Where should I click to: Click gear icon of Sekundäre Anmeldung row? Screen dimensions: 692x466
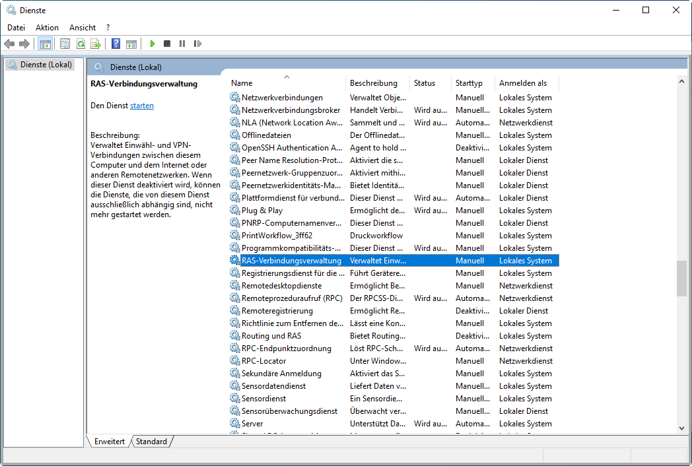tap(235, 372)
